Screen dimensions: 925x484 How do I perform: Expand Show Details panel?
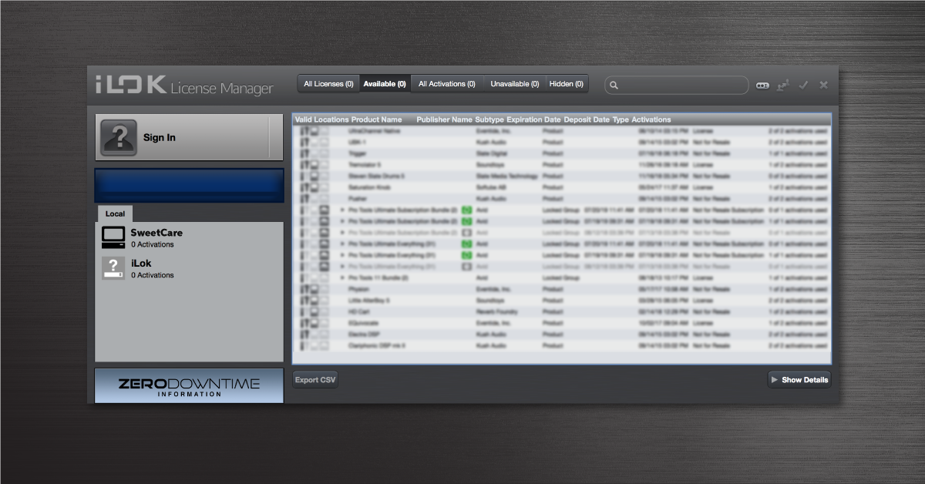799,380
